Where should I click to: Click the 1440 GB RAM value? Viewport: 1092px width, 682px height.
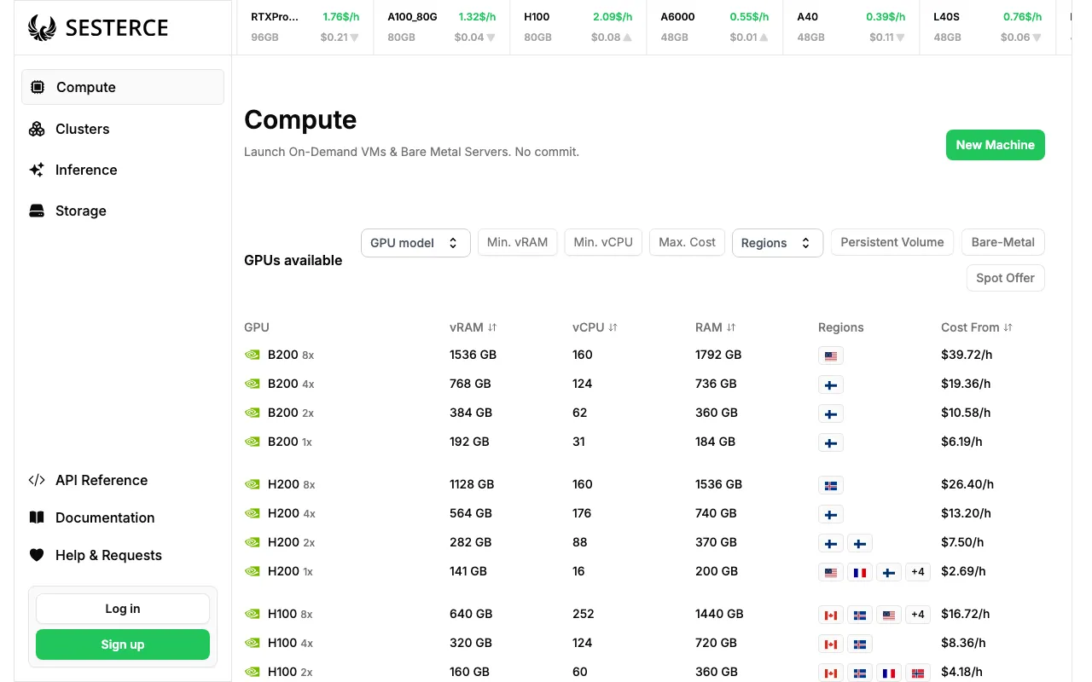719,614
